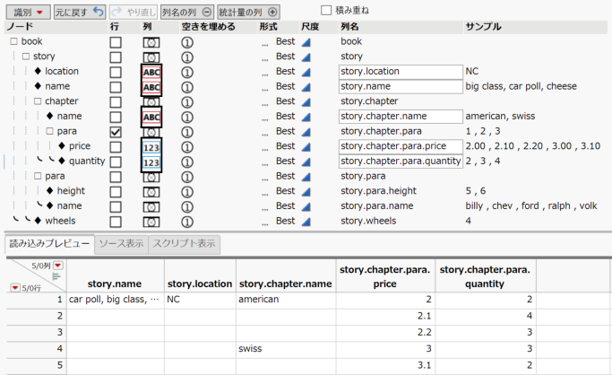Click the fill-blanks icon in story row

188,57
